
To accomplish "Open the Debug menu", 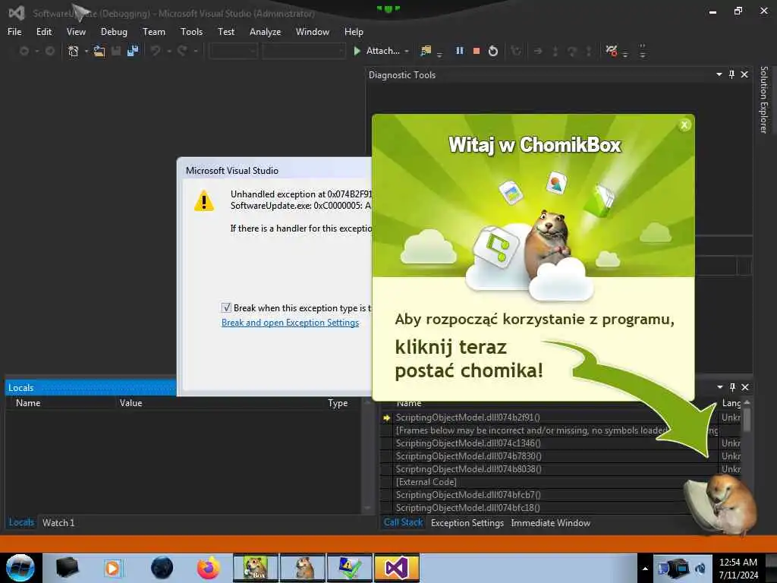I will point(114,32).
